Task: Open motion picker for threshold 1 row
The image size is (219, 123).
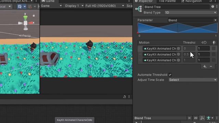Action: [179, 60]
